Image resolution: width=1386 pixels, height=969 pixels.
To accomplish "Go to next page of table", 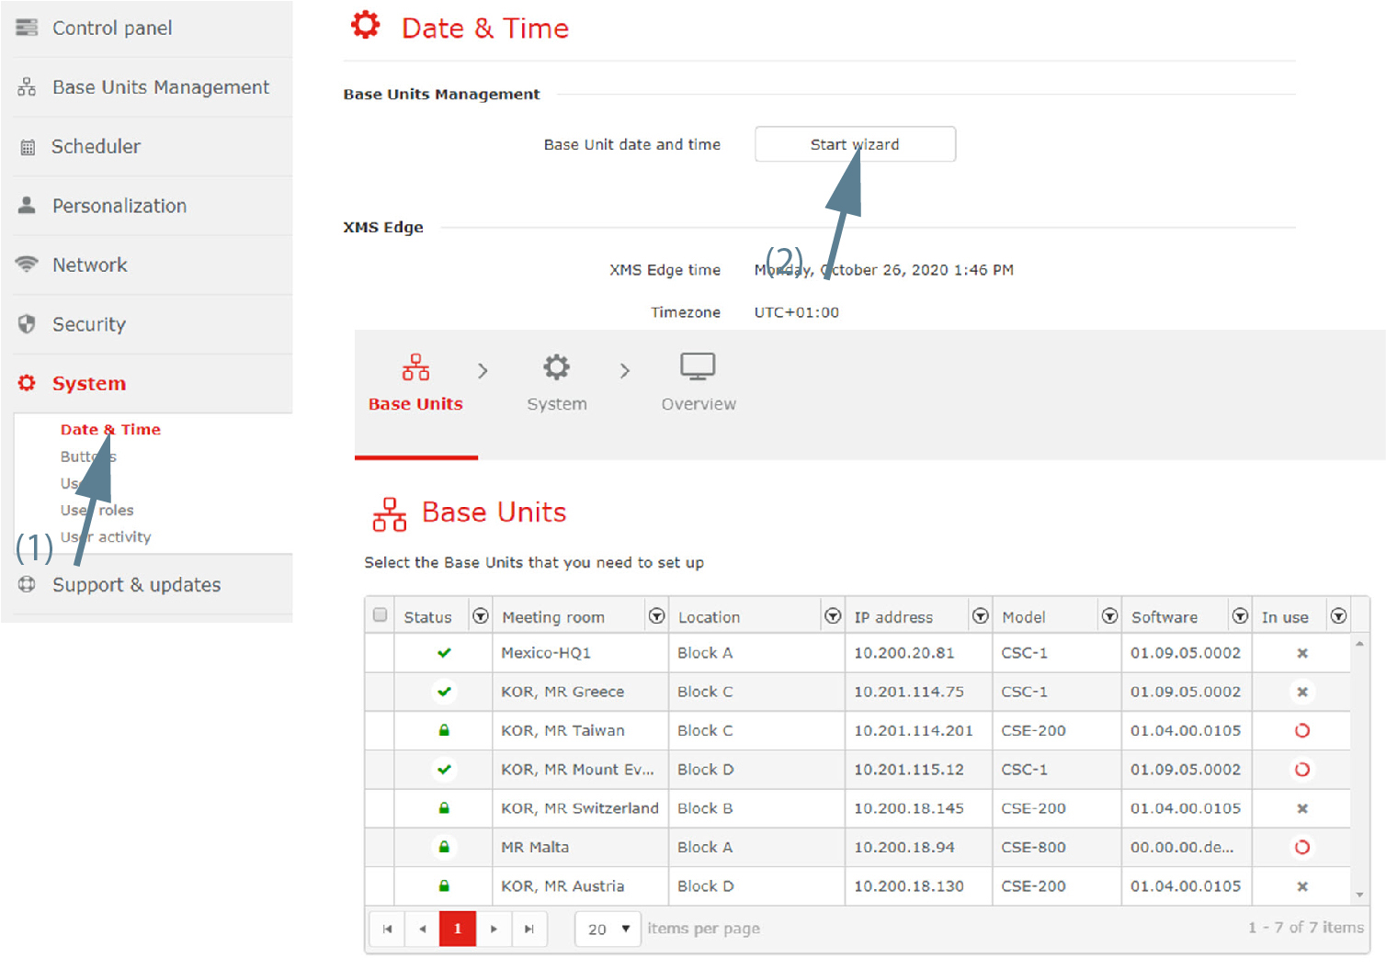I will point(494,929).
